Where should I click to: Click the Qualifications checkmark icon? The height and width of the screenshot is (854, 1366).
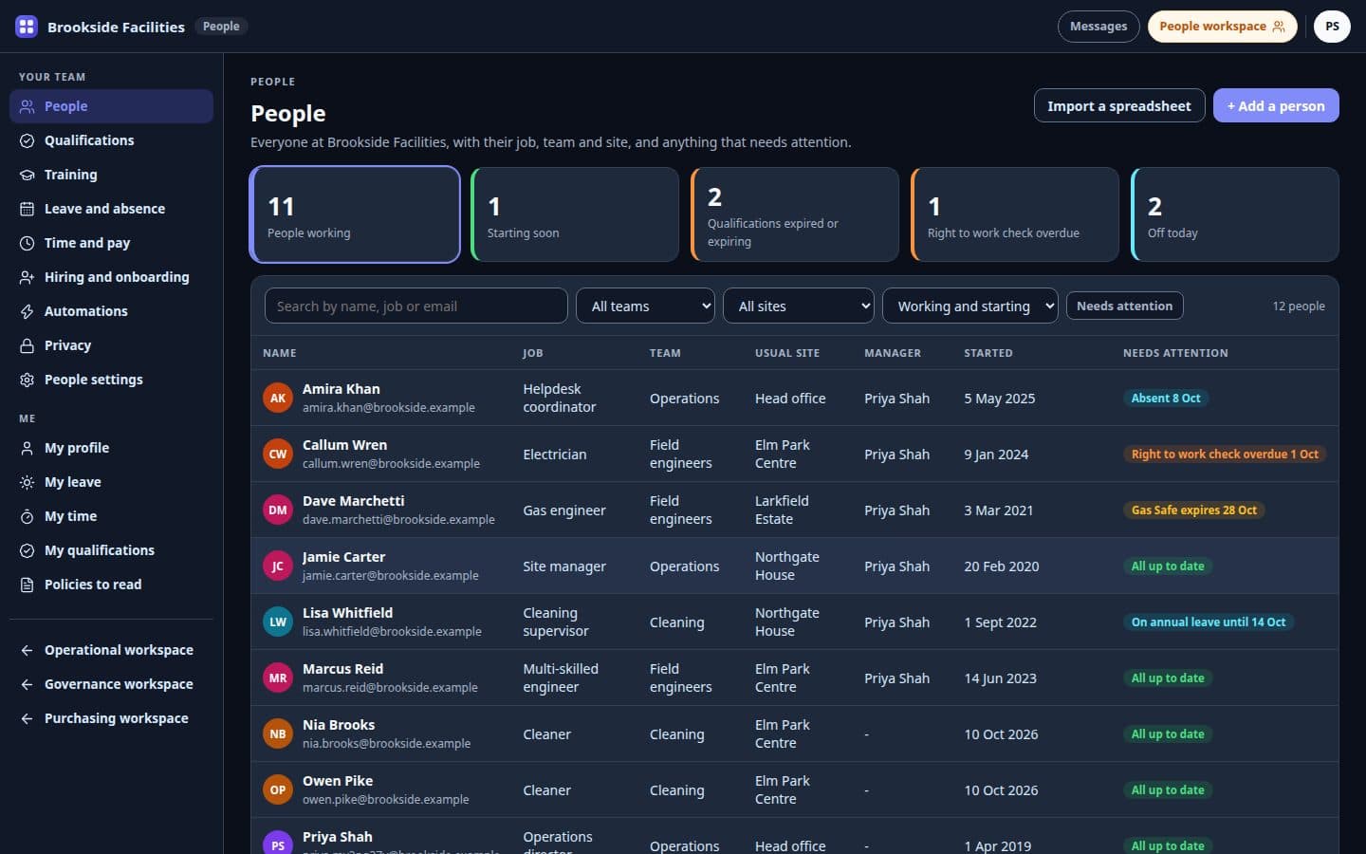(28, 140)
